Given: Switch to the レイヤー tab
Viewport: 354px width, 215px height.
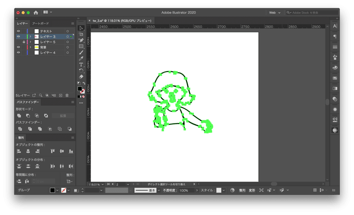Looking at the screenshot, I should click(23, 23).
